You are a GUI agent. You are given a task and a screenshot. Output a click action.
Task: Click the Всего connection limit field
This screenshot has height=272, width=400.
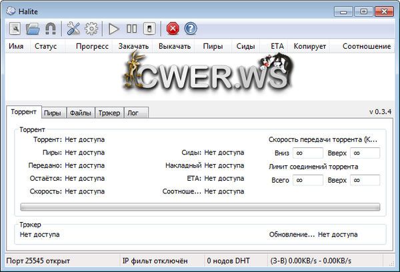pos(307,180)
